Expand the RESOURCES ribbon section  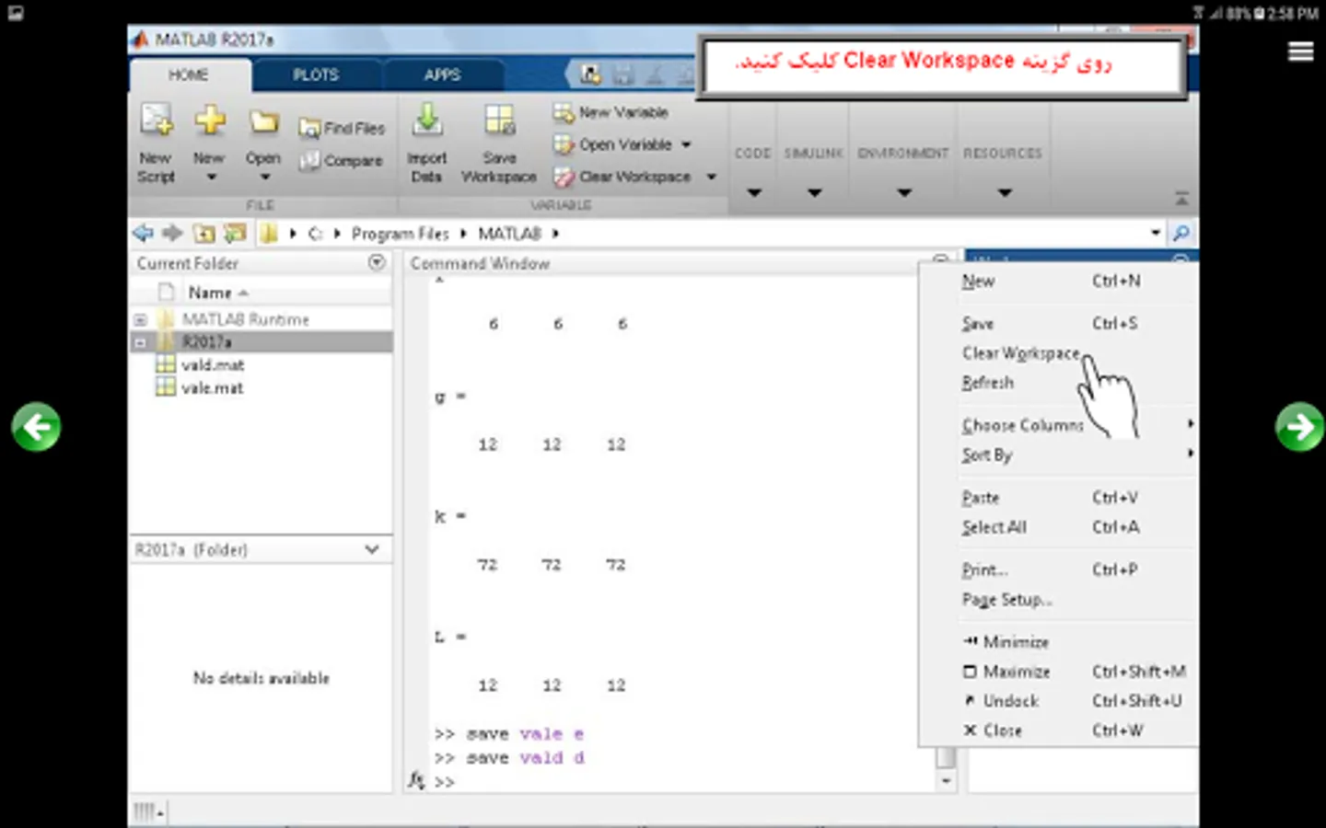click(x=1004, y=192)
